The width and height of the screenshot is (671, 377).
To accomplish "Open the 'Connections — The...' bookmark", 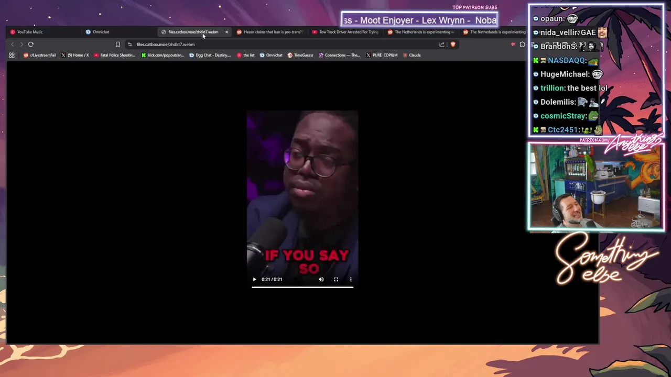I will point(339,55).
